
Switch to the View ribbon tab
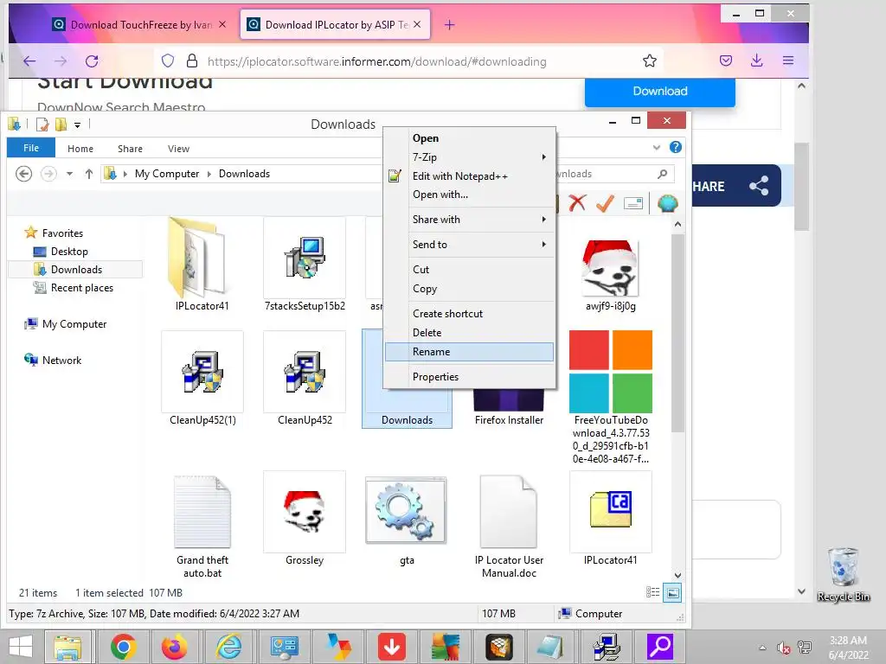[x=178, y=149]
